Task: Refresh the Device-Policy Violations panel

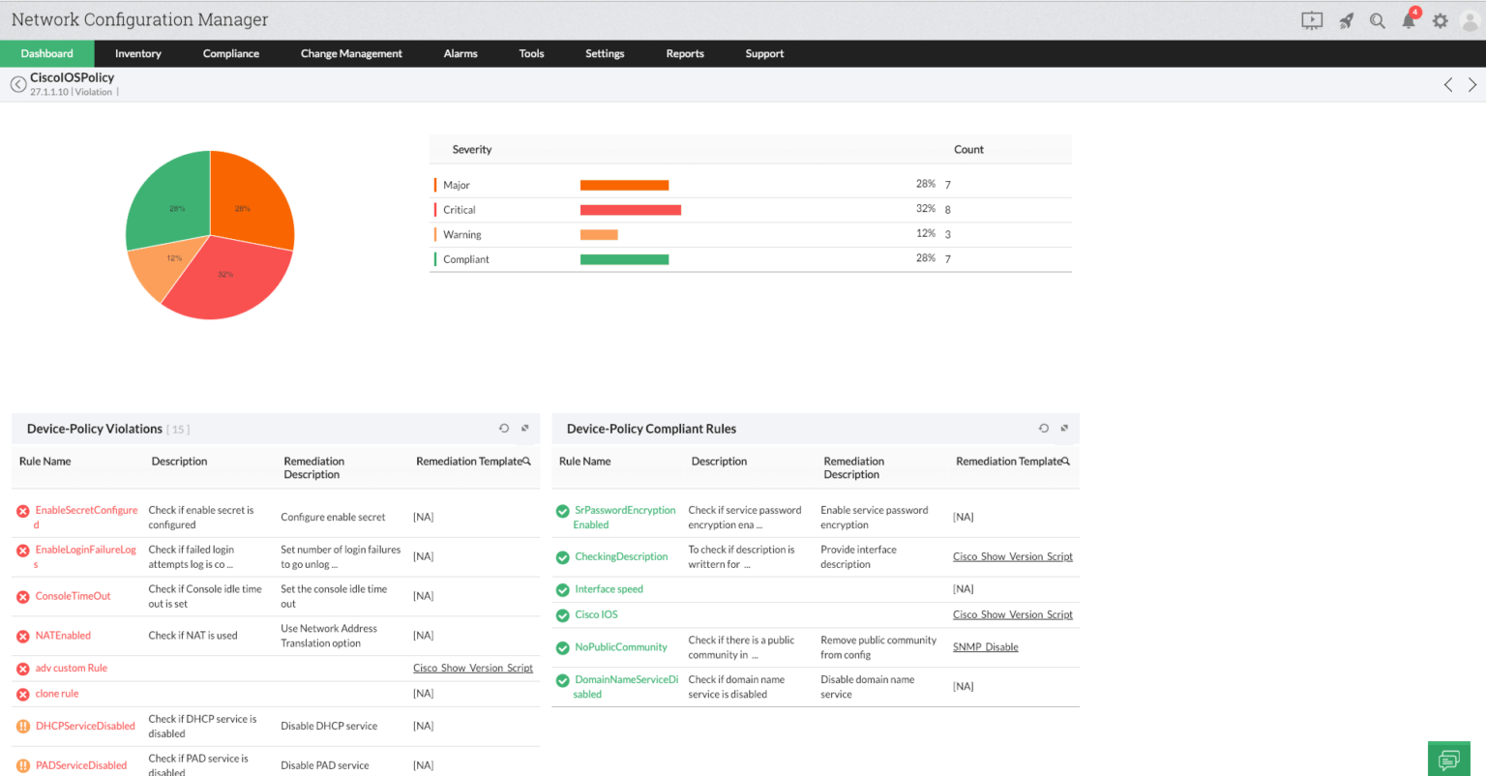Action: 503,427
